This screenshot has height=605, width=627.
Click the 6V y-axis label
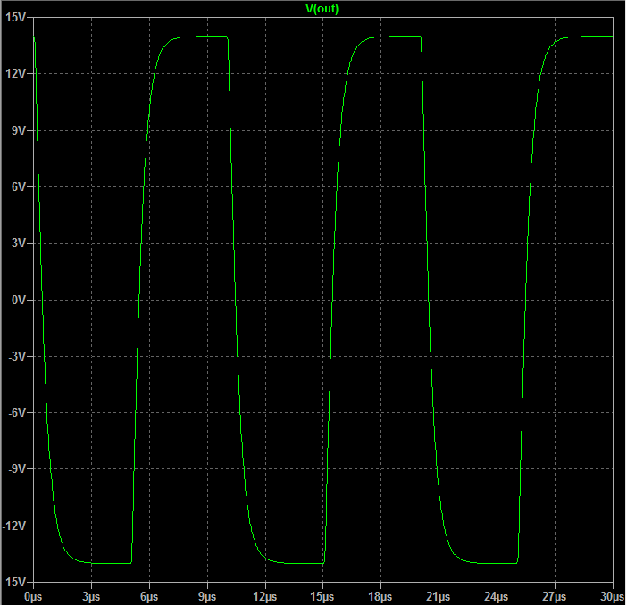pyautogui.click(x=19, y=186)
